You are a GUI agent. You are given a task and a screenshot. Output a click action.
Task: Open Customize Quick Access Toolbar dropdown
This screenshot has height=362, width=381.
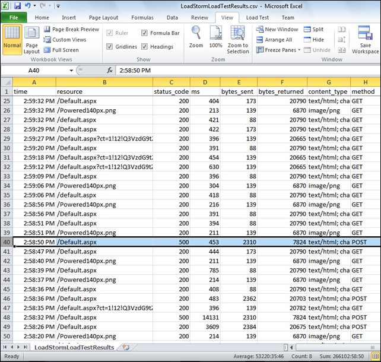click(x=58, y=6)
